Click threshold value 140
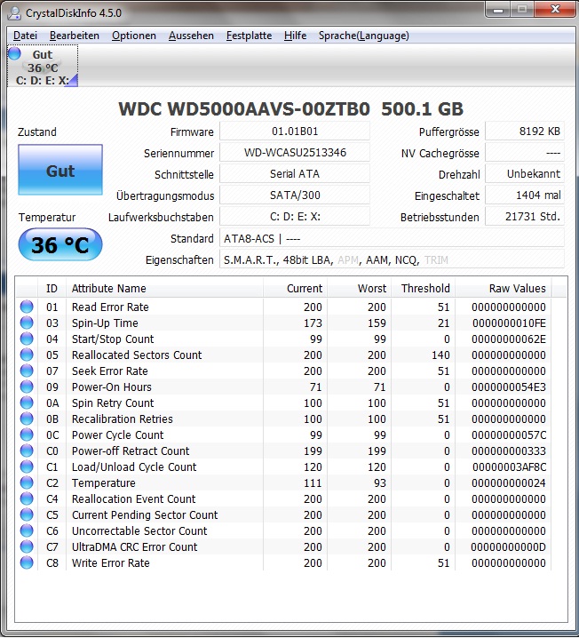Screen dimensions: 579x638 [440, 355]
